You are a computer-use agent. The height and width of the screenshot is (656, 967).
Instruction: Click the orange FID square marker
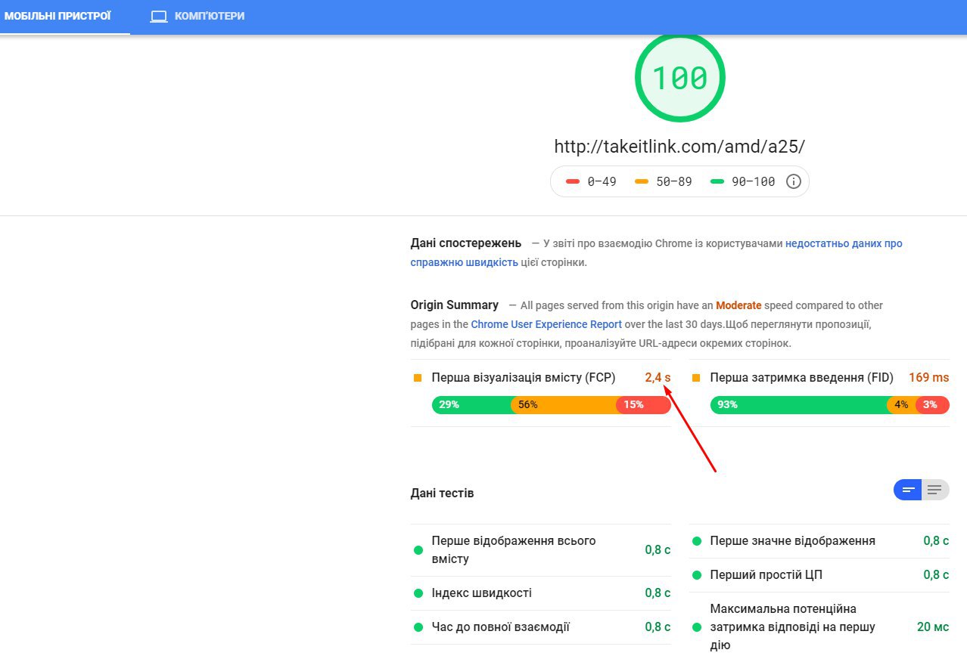pos(696,377)
